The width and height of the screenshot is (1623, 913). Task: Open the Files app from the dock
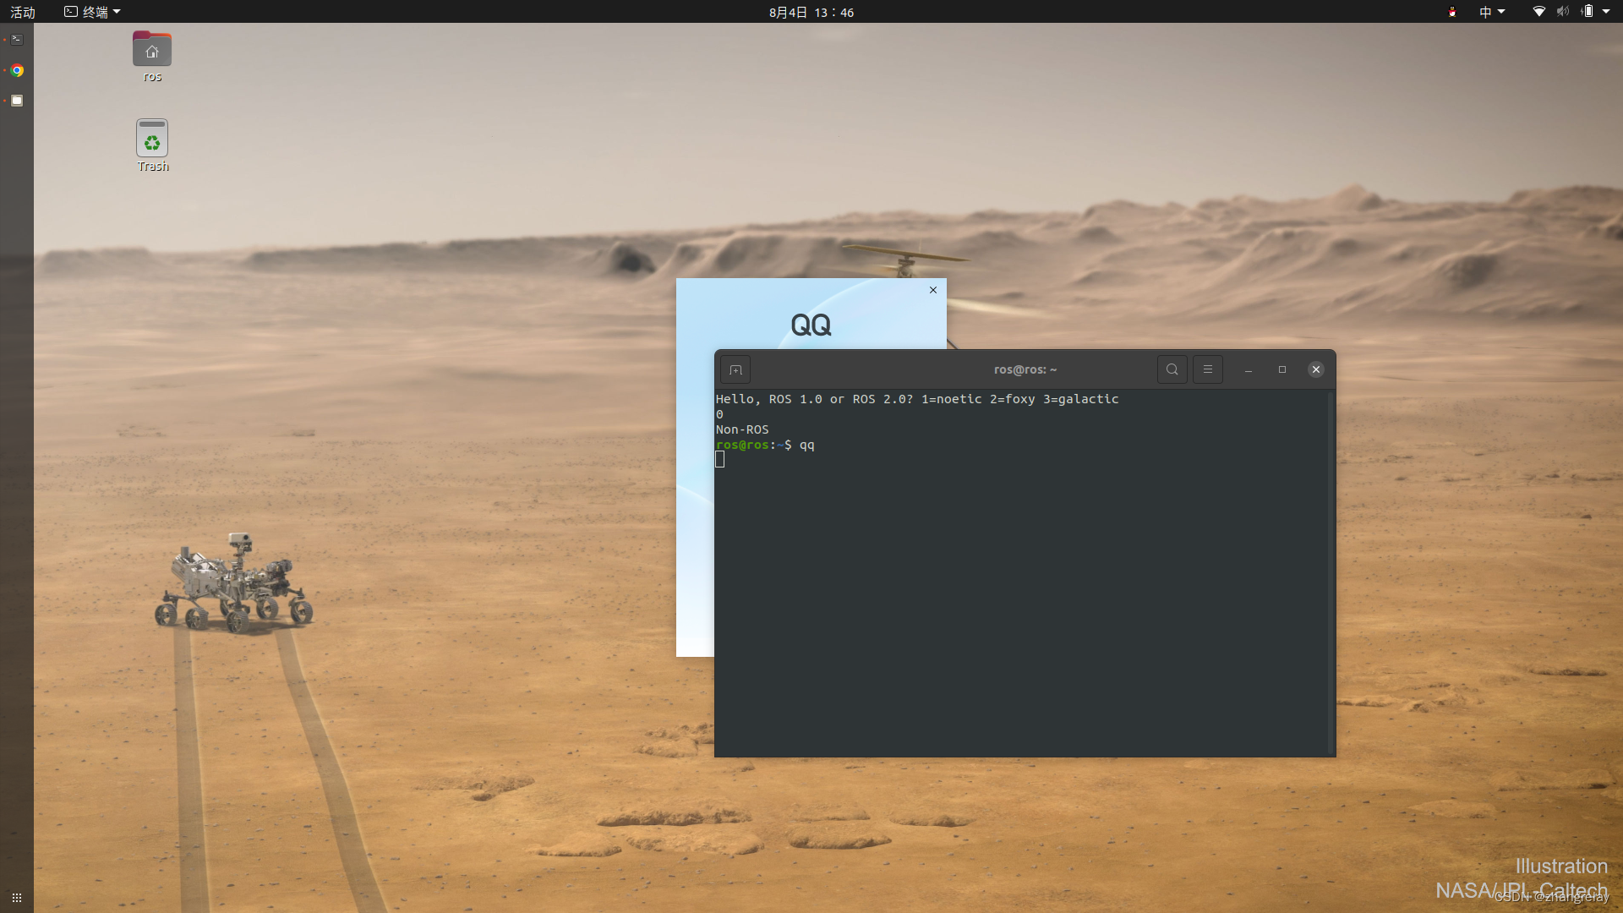[x=17, y=101]
